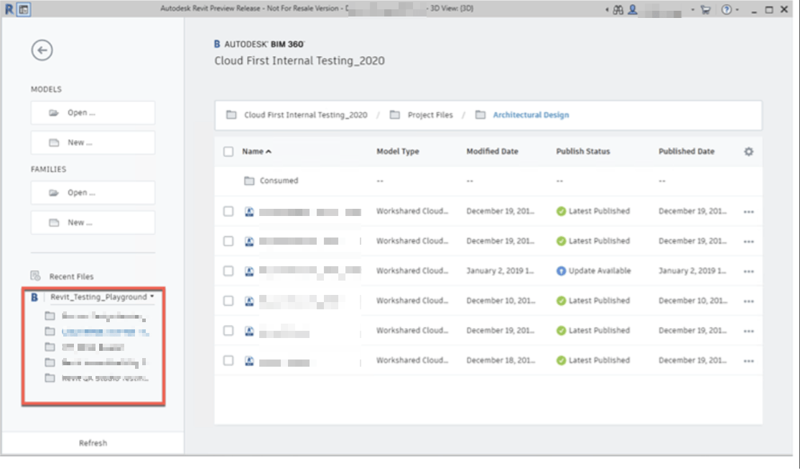Viewport: 800px width, 475px height.
Task: Click the Update Available status text
Action: click(600, 271)
